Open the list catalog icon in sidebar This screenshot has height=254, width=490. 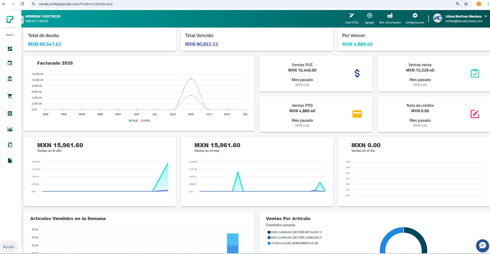pyautogui.click(x=10, y=113)
